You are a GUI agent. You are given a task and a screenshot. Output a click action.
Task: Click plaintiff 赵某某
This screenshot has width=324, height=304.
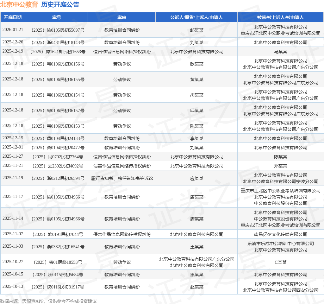[197, 287]
